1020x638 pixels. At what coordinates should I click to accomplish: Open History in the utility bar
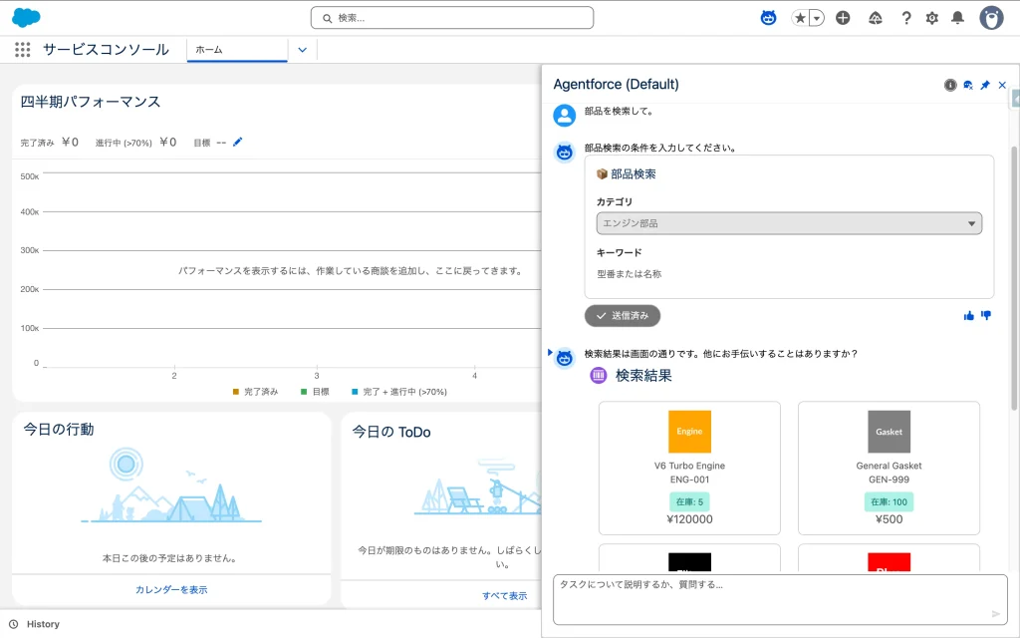coord(35,624)
